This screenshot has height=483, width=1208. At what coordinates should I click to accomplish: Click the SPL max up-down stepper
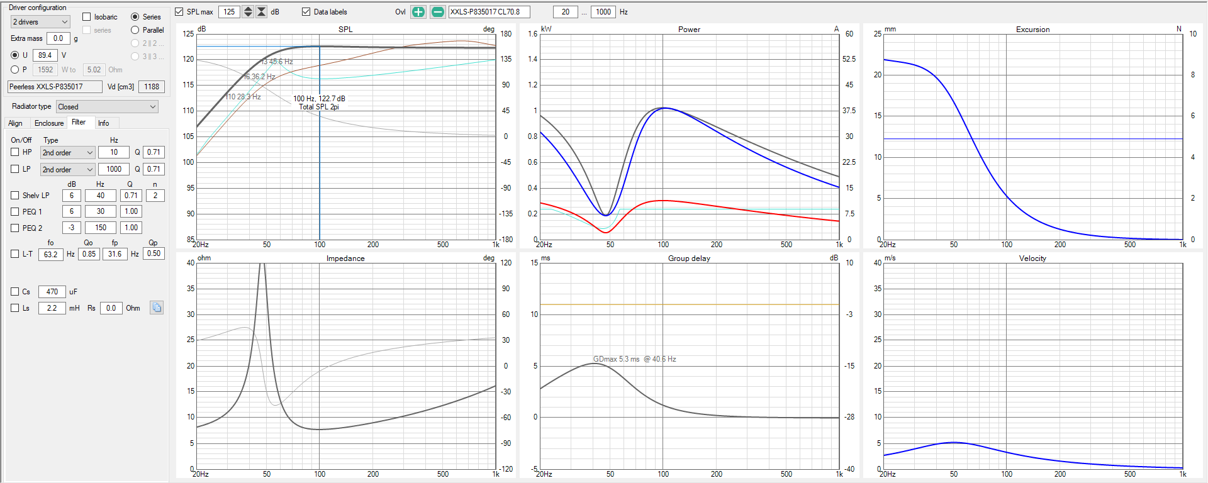point(248,12)
